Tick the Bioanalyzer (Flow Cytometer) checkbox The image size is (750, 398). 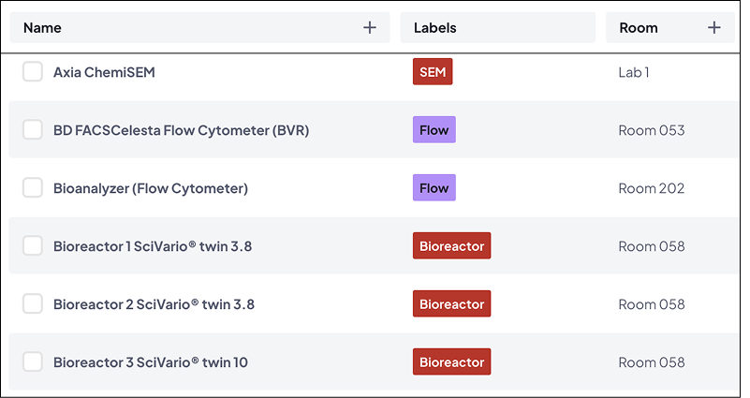point(33,188)
